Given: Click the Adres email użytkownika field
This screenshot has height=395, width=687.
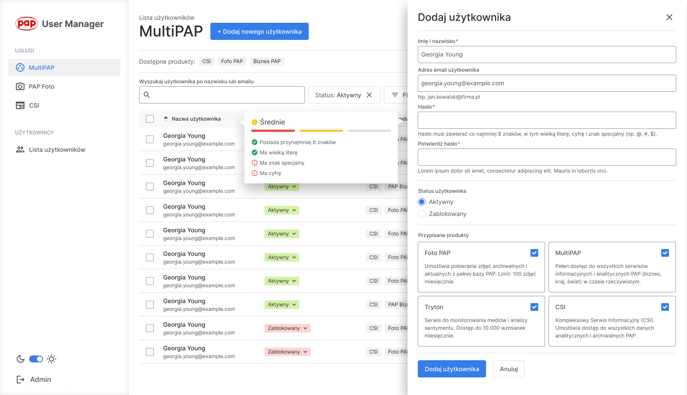Looking at the screenshot, I should (x=547, y=83).
